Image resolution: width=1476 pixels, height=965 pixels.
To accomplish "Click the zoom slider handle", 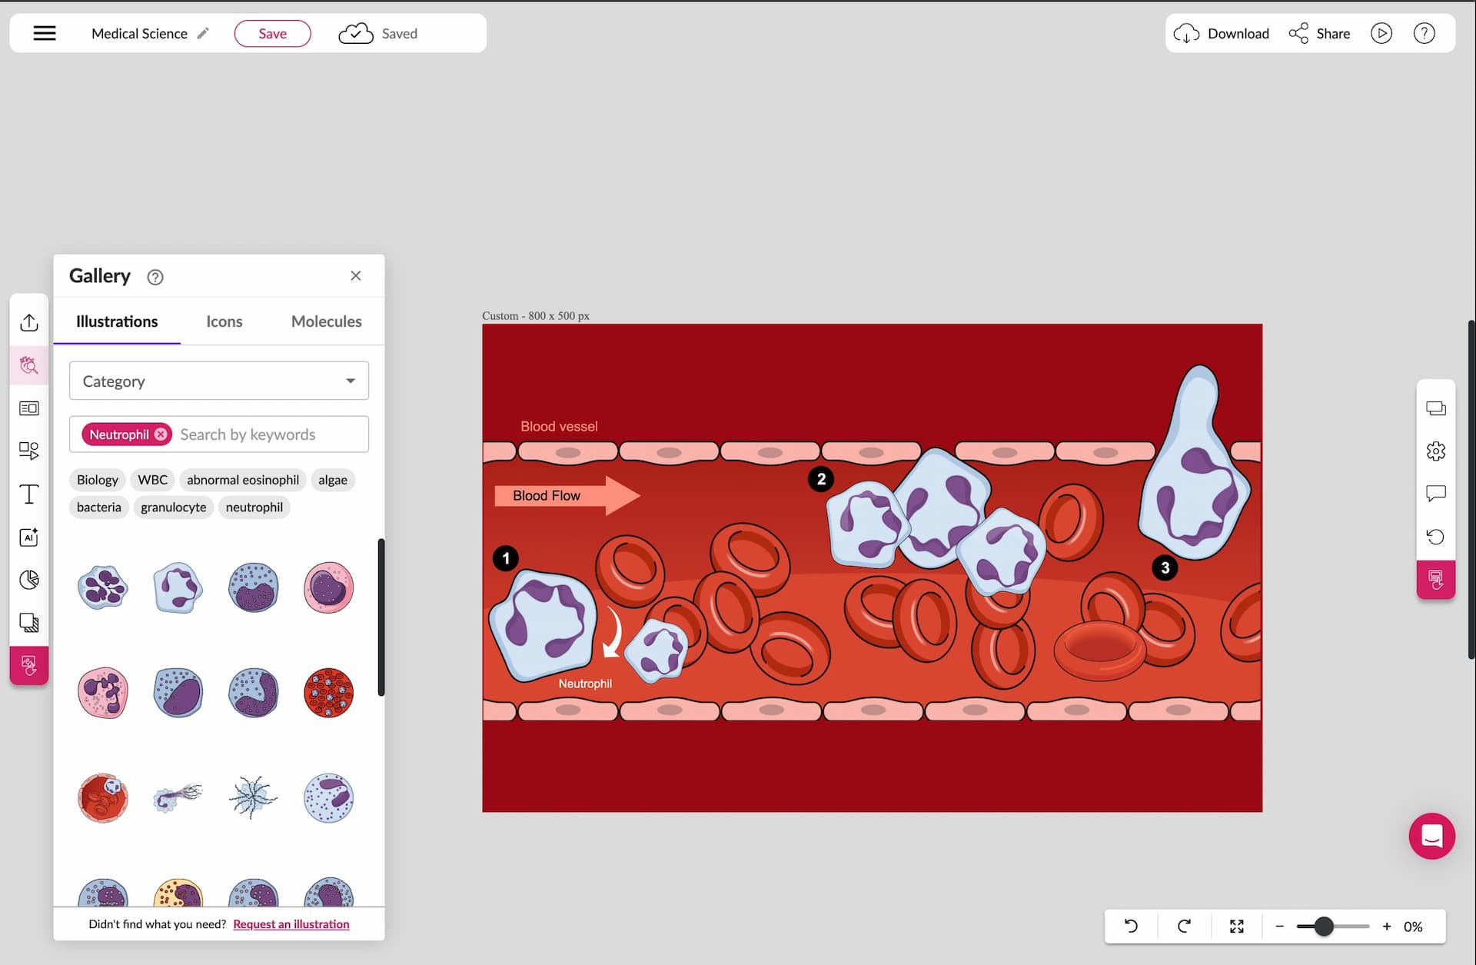I will point(1323,927).
